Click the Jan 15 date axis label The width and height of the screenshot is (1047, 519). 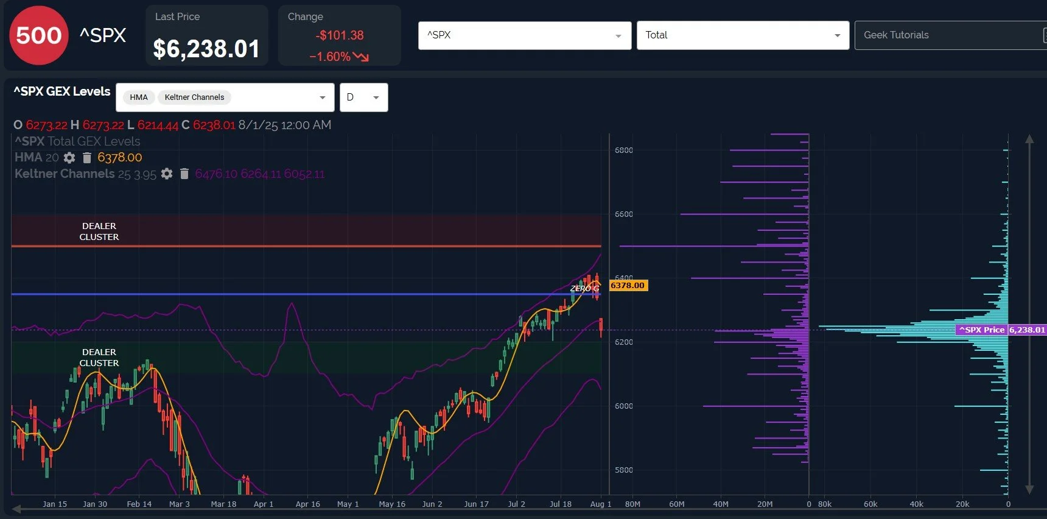pyautogui.click(x=55, y=504)
